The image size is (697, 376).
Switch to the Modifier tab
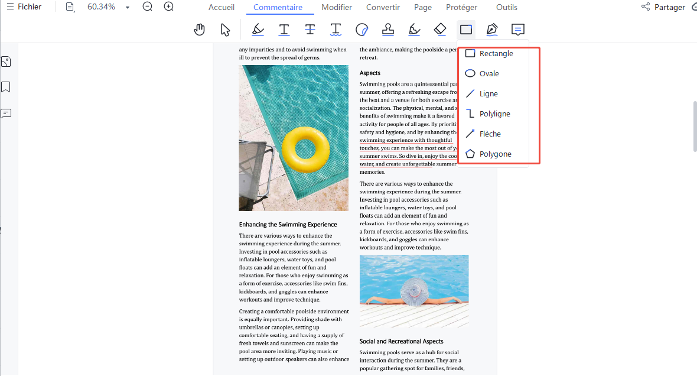(x=337, y=8)
